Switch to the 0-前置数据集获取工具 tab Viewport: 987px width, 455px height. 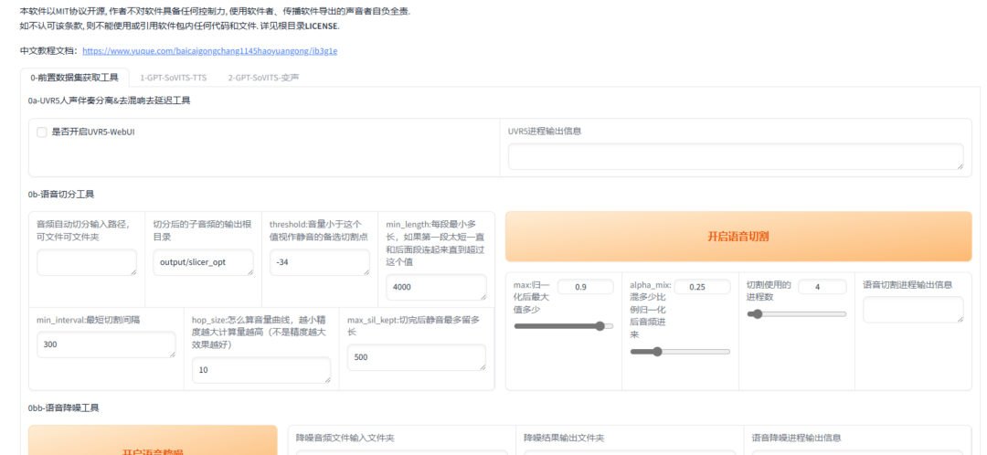pos(74,78)
